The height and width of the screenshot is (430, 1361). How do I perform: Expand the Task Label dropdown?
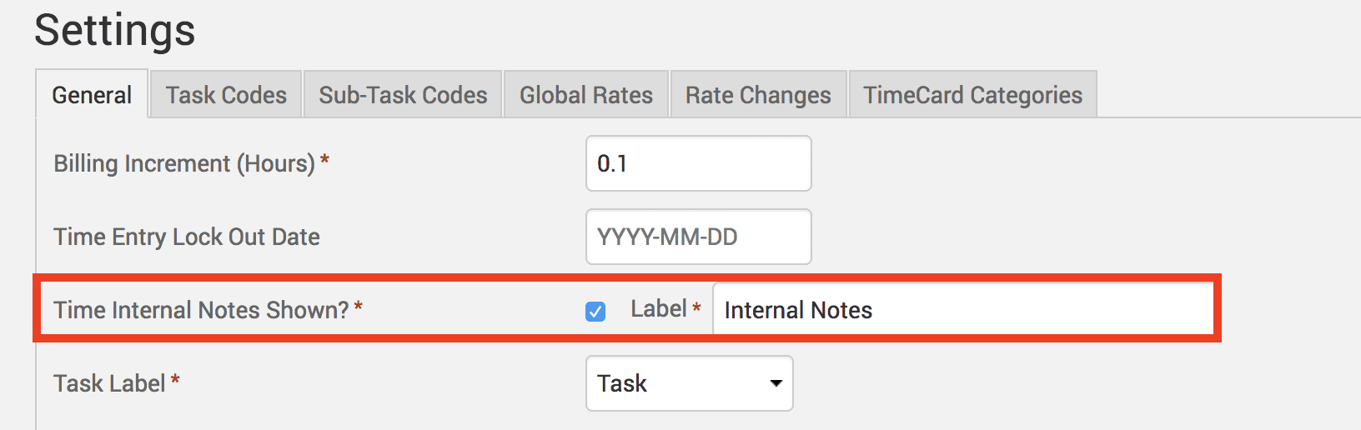click(x=689, y=383)
